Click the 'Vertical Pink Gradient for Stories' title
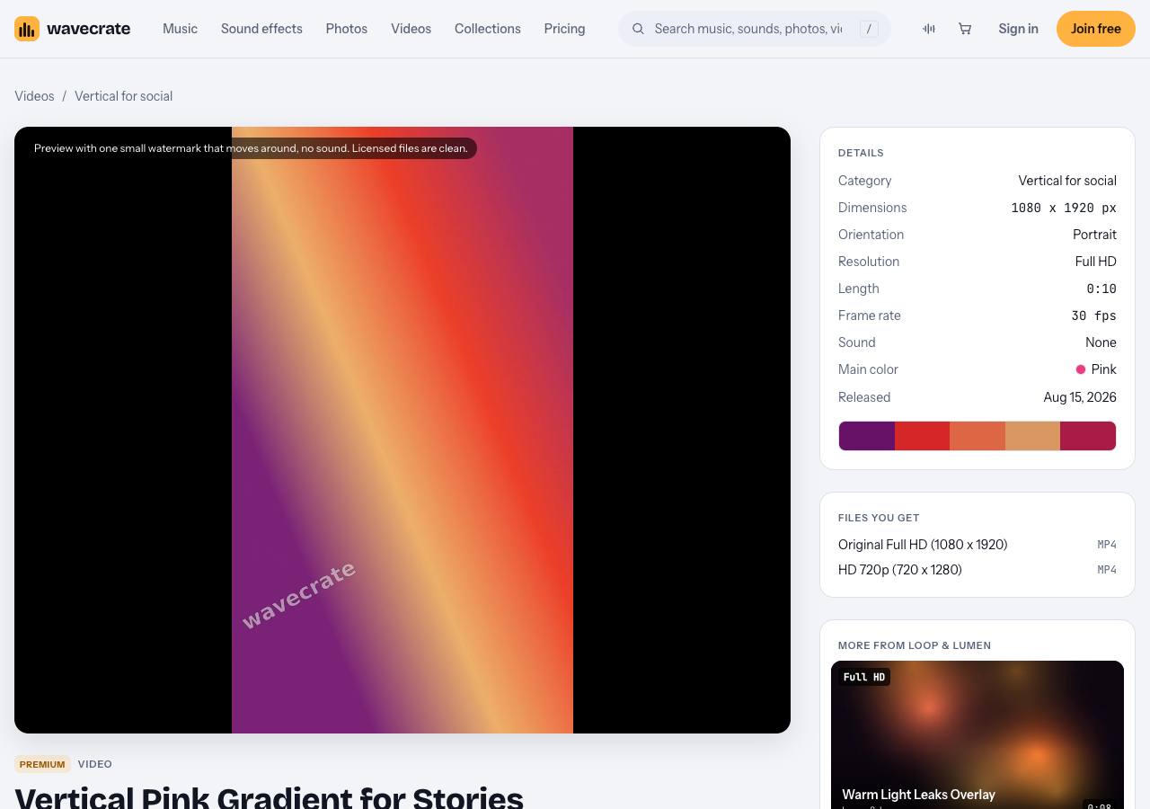This screenshot has height=809, width=1150. click(269, 796)
